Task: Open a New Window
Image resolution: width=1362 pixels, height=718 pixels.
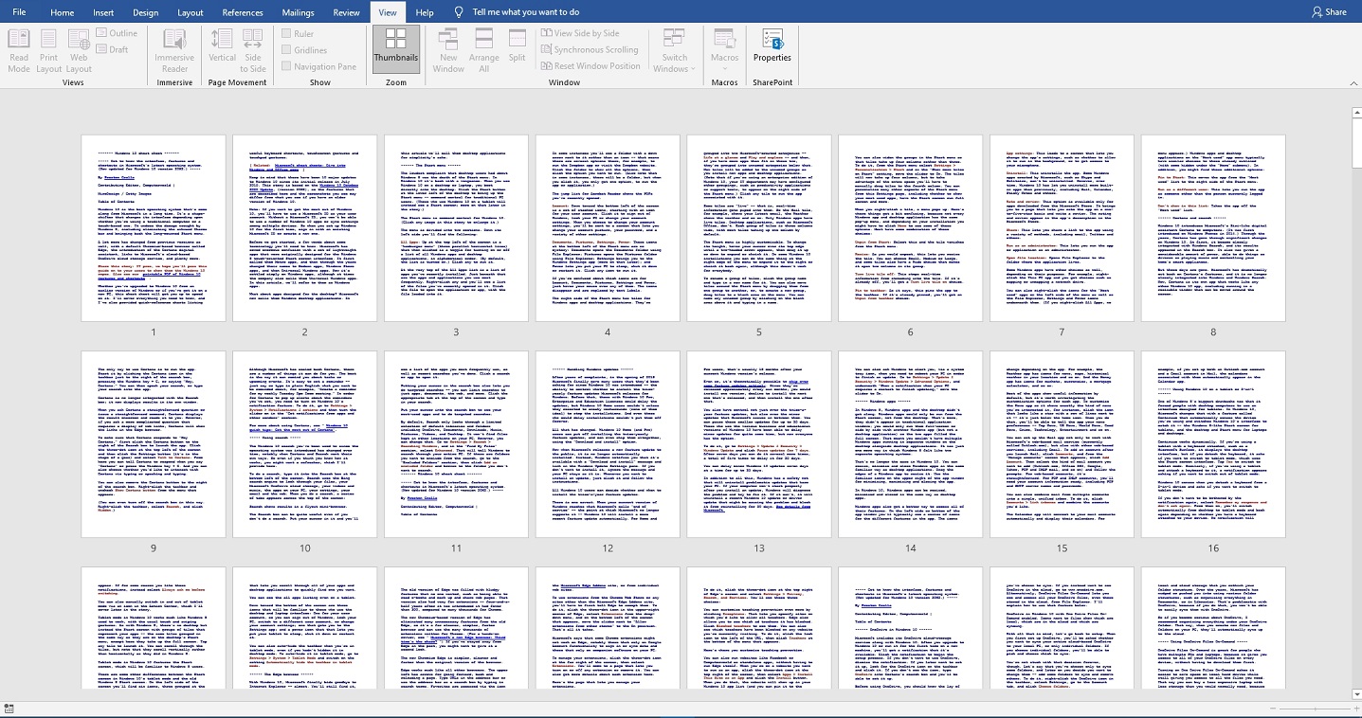Action: 448,50
